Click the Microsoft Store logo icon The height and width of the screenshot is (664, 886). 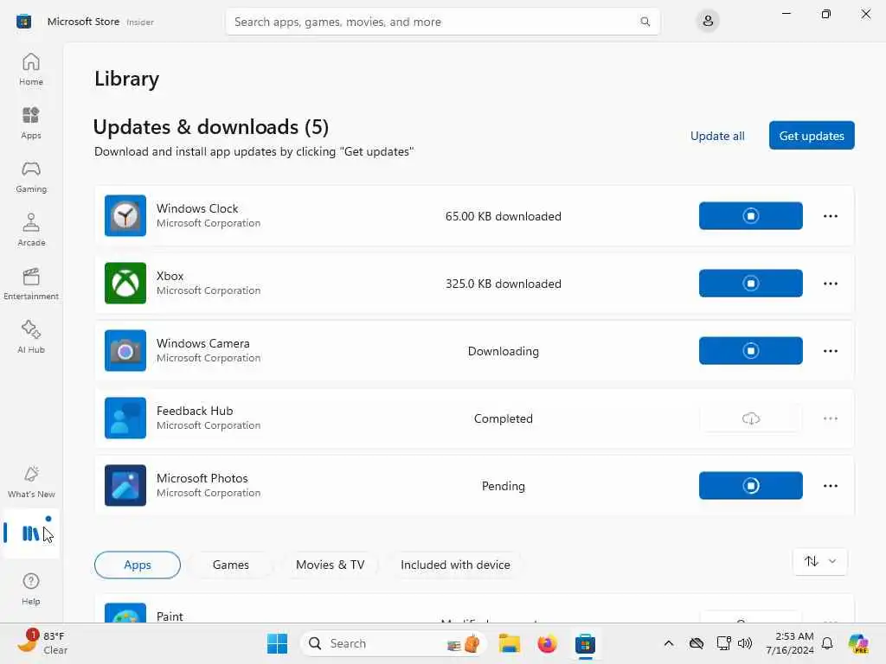[x=23, y=22]
